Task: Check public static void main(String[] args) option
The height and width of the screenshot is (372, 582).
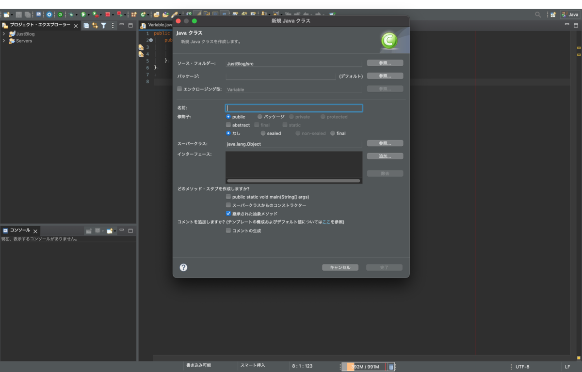Action: [228, 197]
